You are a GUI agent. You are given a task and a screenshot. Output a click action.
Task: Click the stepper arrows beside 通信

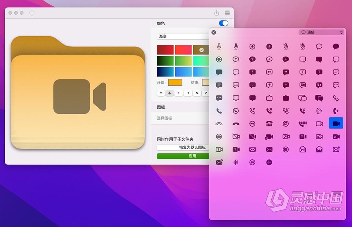point(341,32)
